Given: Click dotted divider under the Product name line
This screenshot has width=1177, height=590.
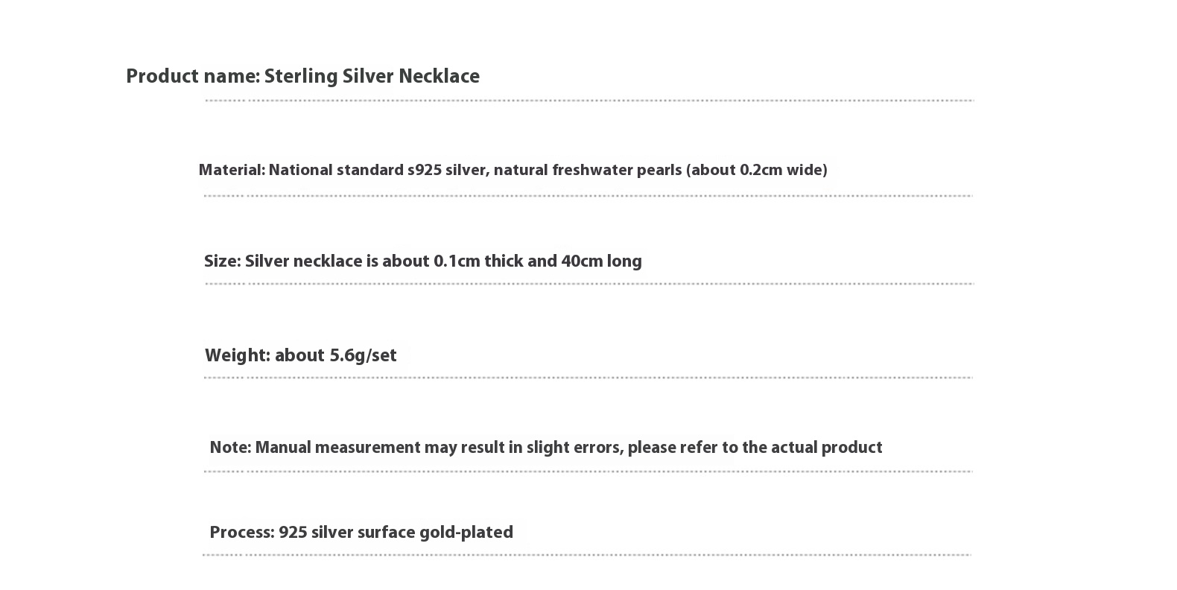Looking at the screenshot, I should (x=588, y=101).
